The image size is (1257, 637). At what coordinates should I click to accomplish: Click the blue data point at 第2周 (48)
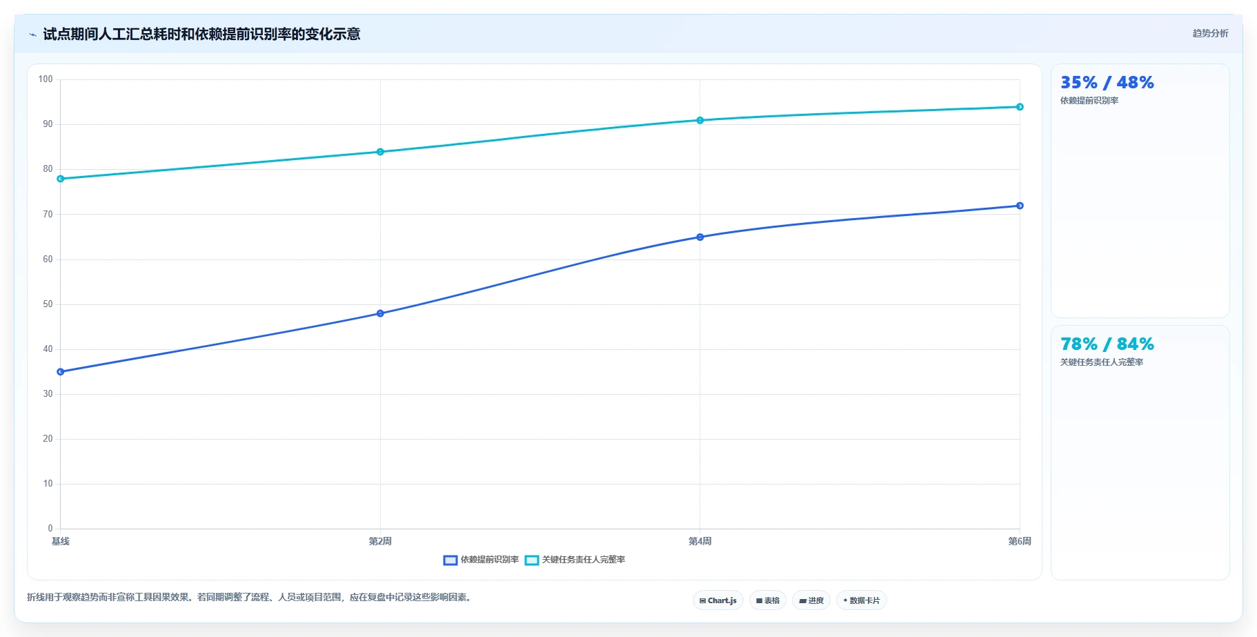pyautogui.click(x=380, y=313)
